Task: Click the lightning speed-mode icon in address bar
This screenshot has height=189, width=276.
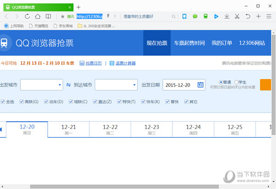Action: pyautogui.click(x=108, y=16)
